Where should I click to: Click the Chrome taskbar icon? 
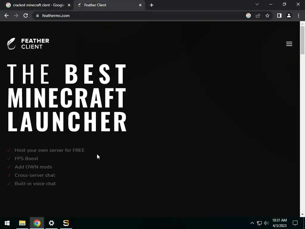[37, 223]
